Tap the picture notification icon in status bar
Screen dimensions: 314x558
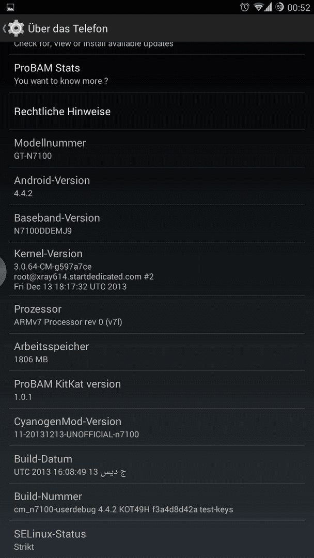click(10, 7)
